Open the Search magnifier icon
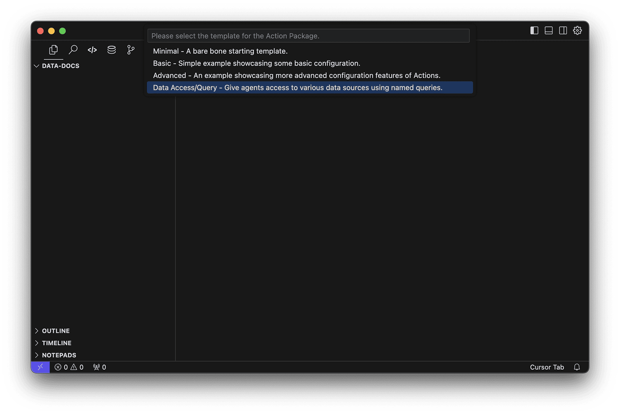Image resolution: width=620 pixels, height=414 pixels. (x=73, y=50)
